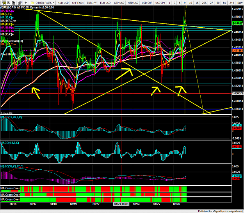244x213 pixels.
Task: Click the 08/23 10:00 cursor time label
Action: pos(121,204)
